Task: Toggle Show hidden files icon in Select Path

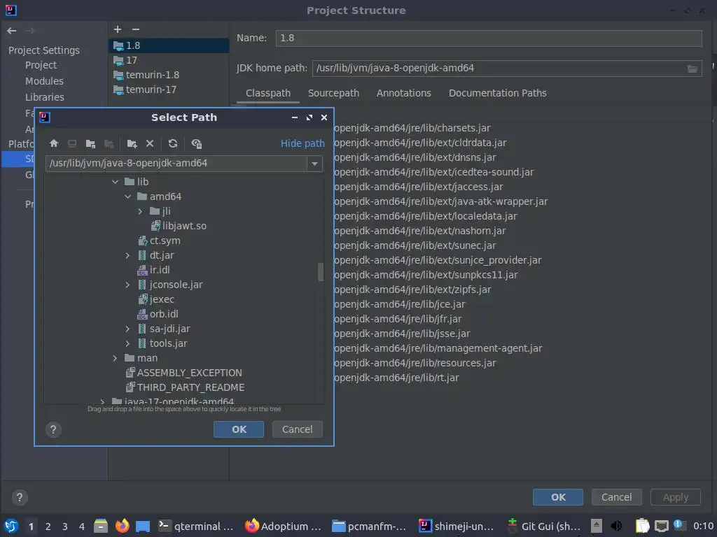Action: pyautogui.click(x=197, y=143)
